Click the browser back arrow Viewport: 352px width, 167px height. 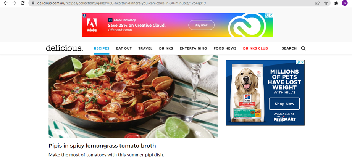tap(6, 3)
